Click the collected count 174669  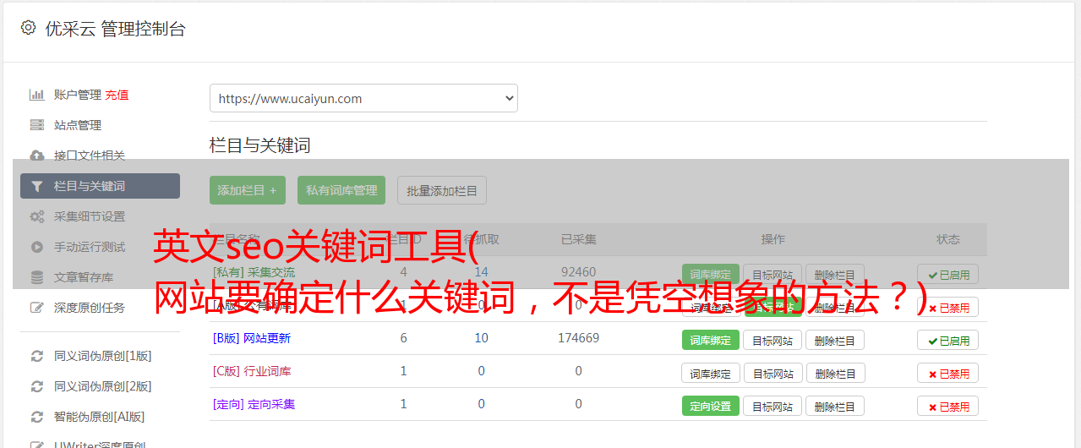(578, 338)
